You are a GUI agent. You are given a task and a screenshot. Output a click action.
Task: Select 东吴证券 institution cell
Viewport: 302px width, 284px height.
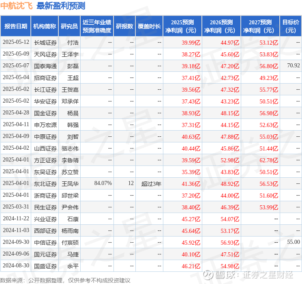click(45, 172)
